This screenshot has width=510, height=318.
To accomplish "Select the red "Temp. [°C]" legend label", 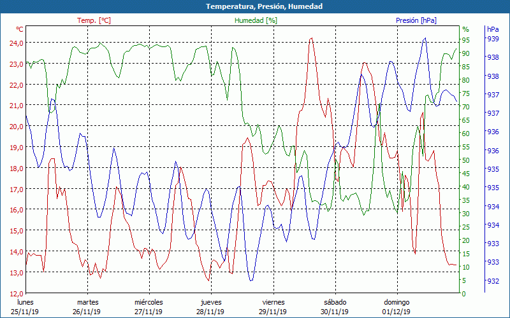I will pyautogui.click(x=94, y=20).
